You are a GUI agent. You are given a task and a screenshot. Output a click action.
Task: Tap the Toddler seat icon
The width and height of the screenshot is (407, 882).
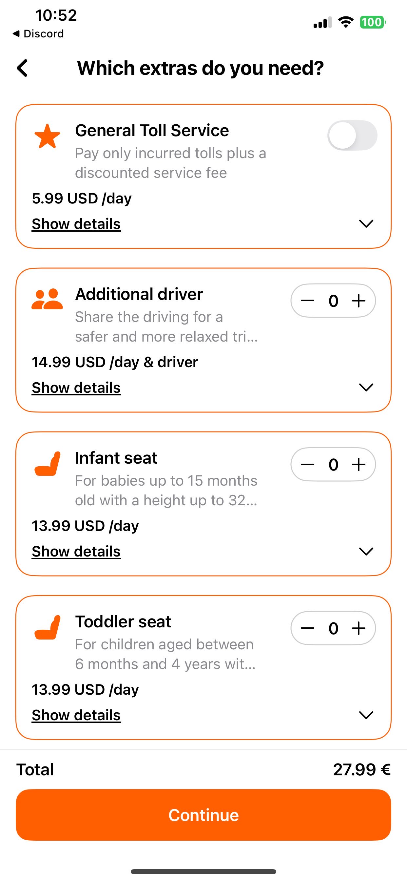pos(48,627)
